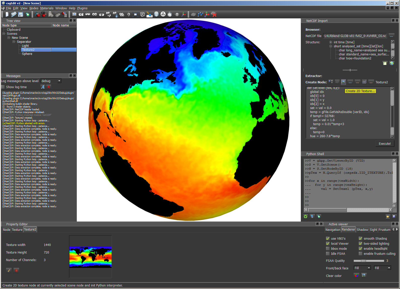Click the NetCDF file browse '...' button
This screenshot has width=400, height=289.
tap(391, 36)
